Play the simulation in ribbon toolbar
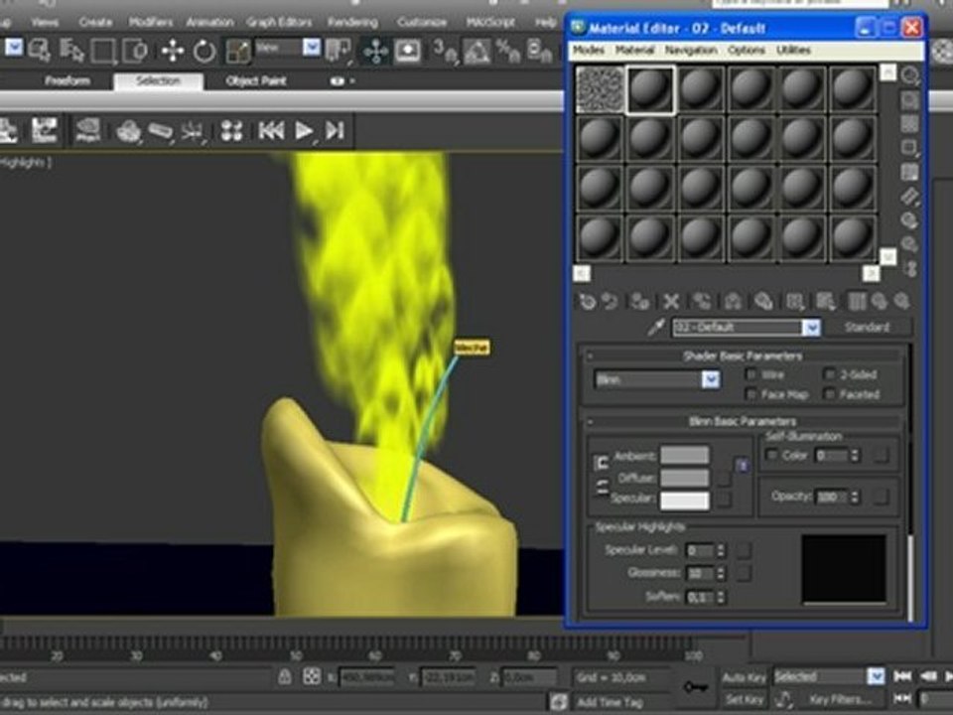The image size is (953, 715). [304, 130]
